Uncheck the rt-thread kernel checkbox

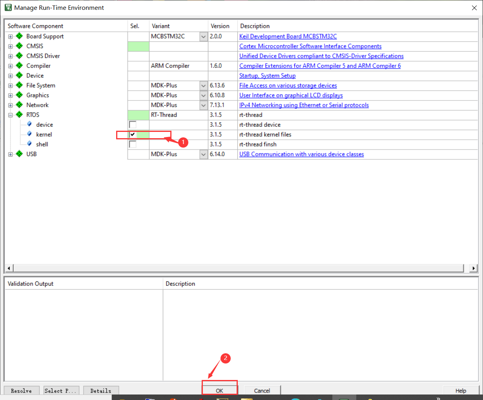[x=133, y=134]
